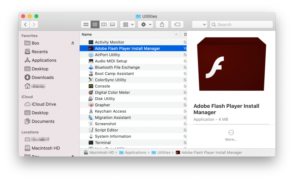Toggle the sort direction arrow in Name header

click(x=177, y=34)
